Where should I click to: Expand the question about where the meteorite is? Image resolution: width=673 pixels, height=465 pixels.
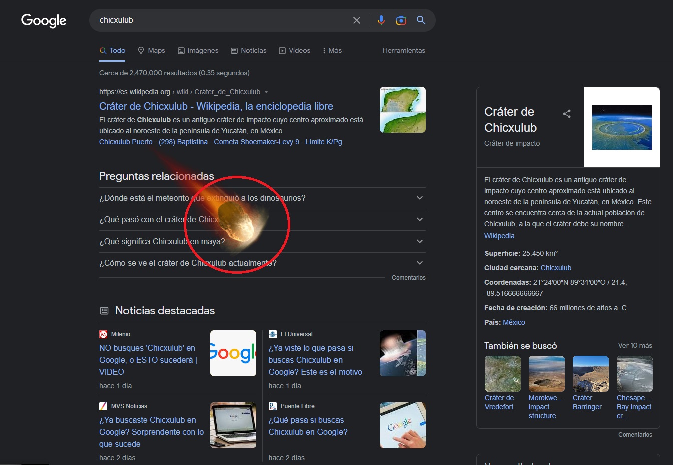click(x=420, y=198)
